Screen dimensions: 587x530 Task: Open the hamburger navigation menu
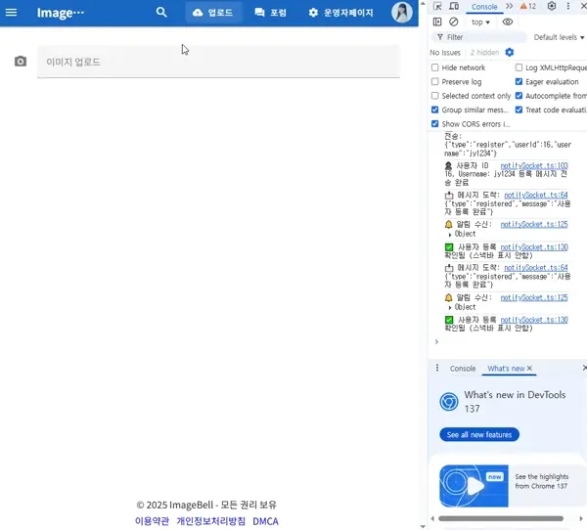tap(12, 13)
